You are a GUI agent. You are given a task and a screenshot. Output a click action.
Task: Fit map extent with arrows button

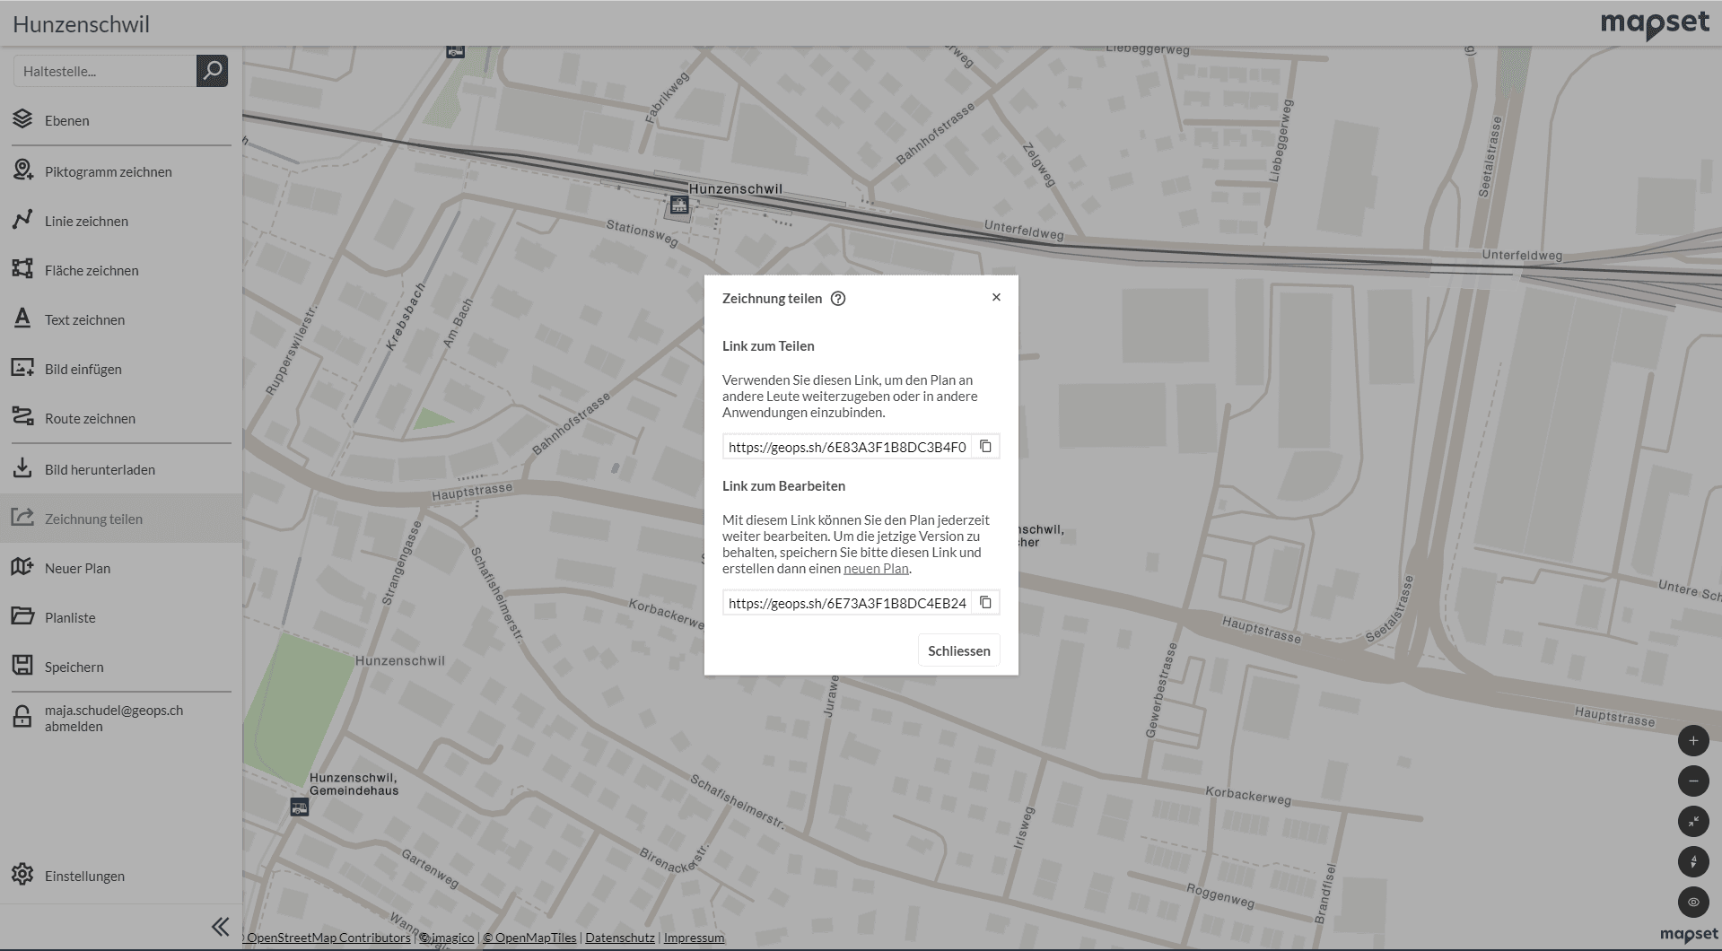tap(1692, 822)
